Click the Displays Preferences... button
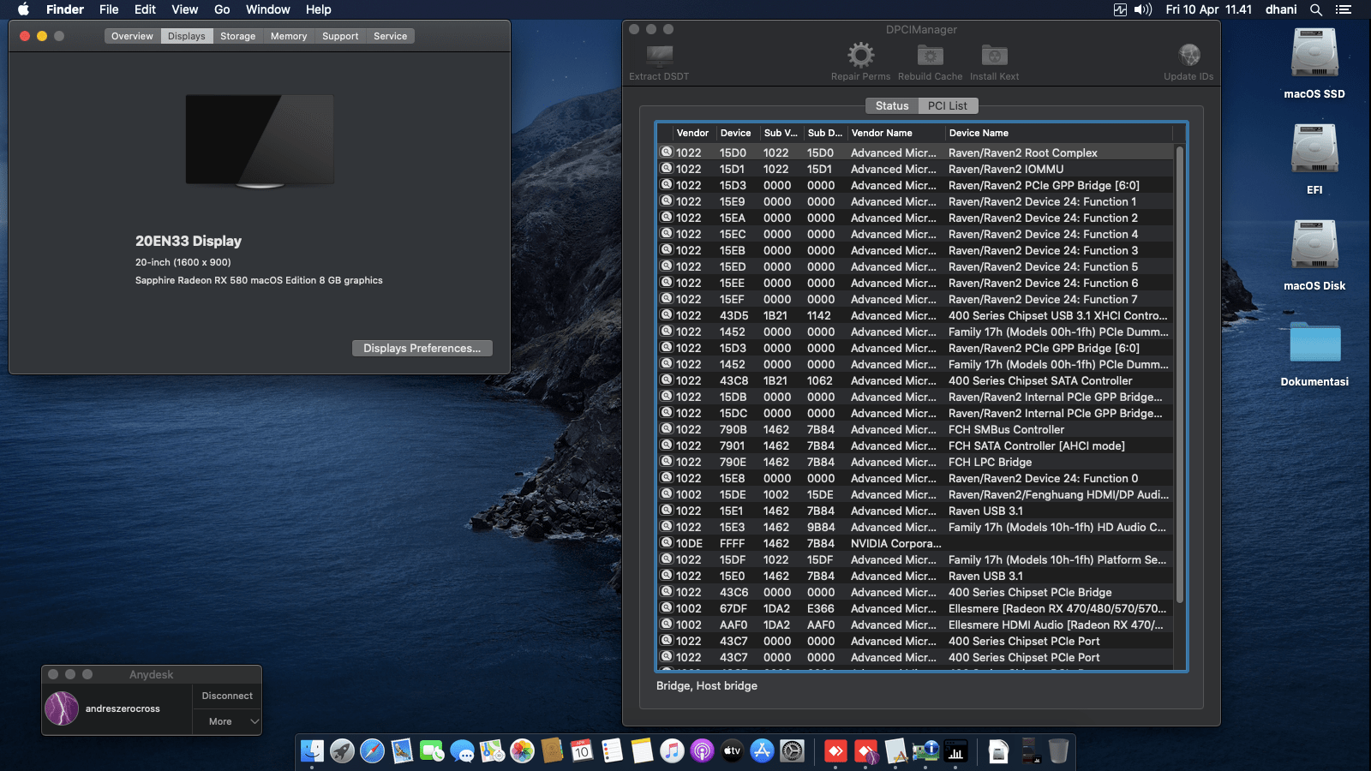 click(x=422, y=348)
